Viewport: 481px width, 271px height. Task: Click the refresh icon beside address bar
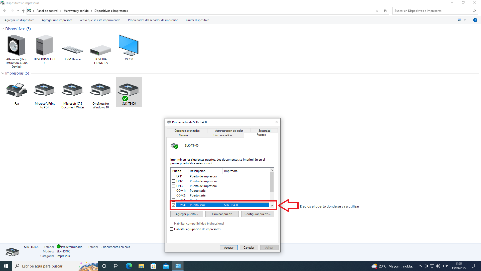point(385,11)
